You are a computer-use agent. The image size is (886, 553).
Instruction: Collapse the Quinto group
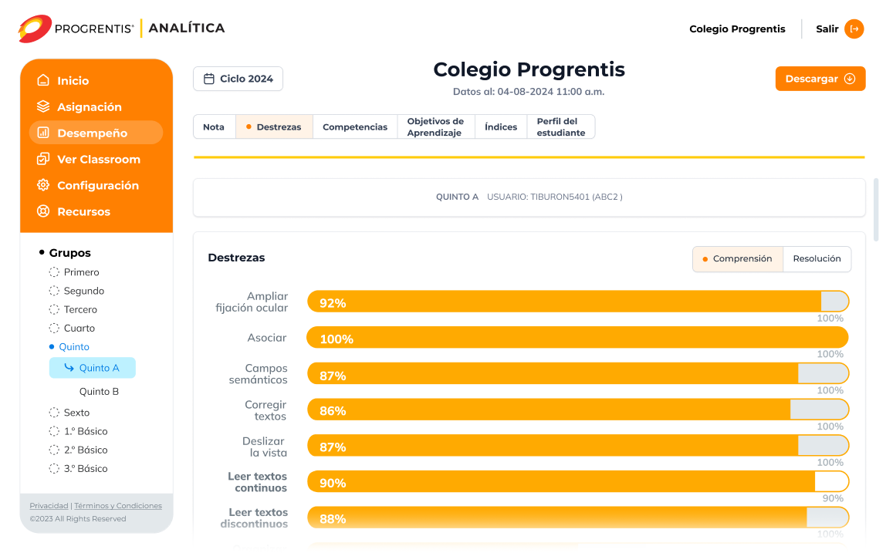[x=52, y=346]
